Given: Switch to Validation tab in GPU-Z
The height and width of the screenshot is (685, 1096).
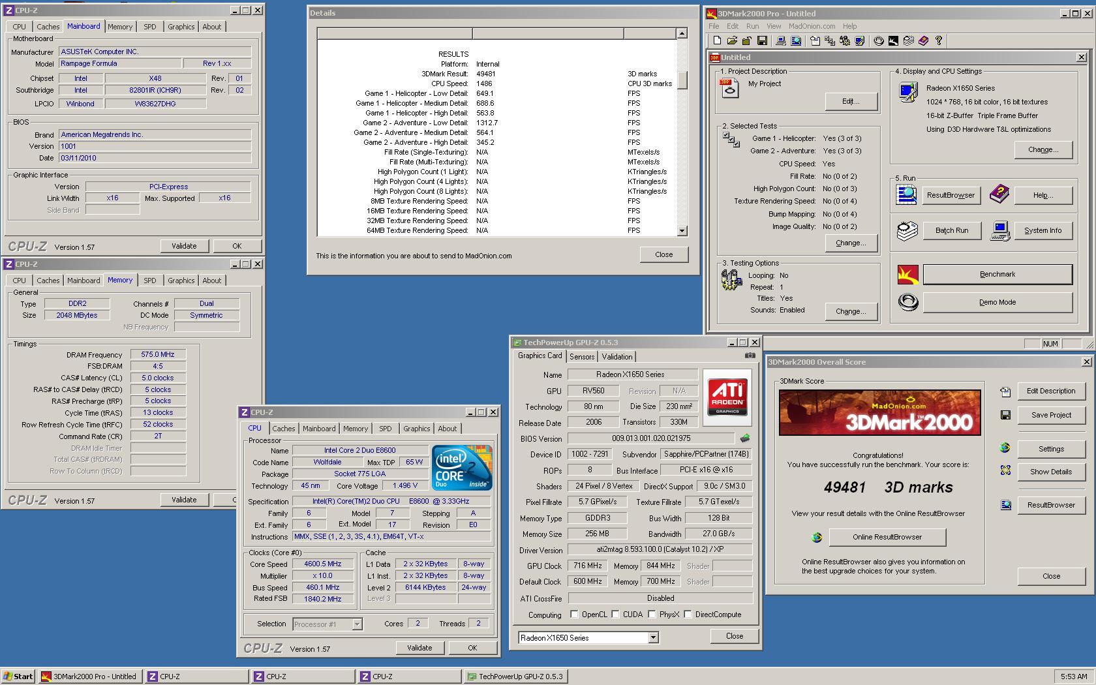Looking at the screenshot, I should [616, 357].
